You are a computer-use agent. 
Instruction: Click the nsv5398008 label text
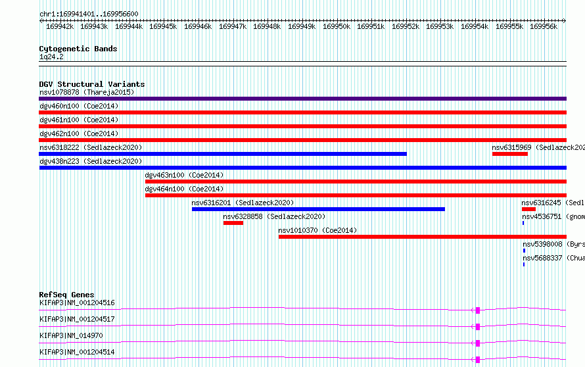(x=542, y=244)
